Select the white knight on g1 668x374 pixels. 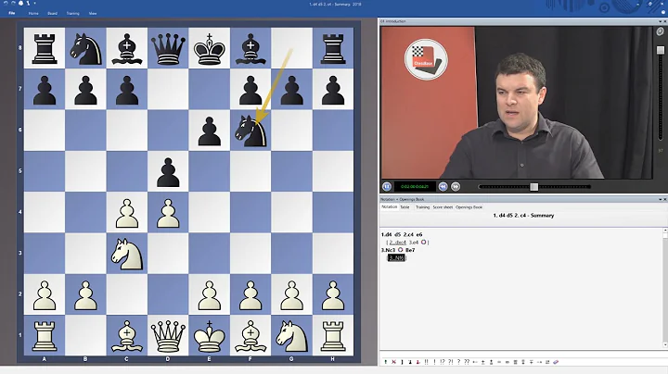click(x=292, y=336)
